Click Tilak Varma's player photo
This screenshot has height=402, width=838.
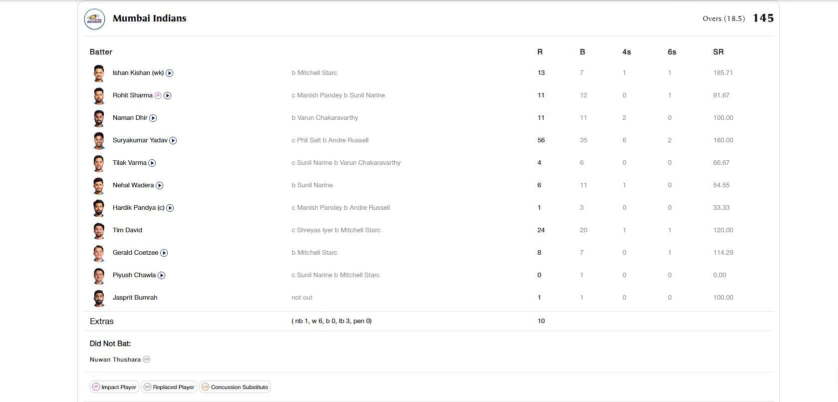(99, 163)
